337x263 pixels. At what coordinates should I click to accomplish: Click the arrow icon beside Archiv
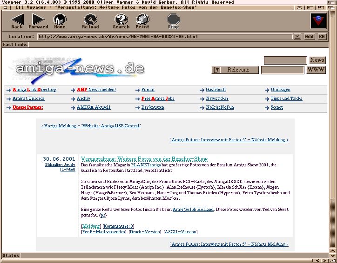pyautogui.click(x=73, y=99)
